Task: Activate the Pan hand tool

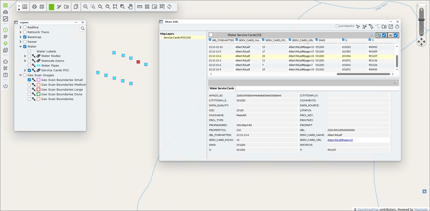Action: [x=130, y=7]
